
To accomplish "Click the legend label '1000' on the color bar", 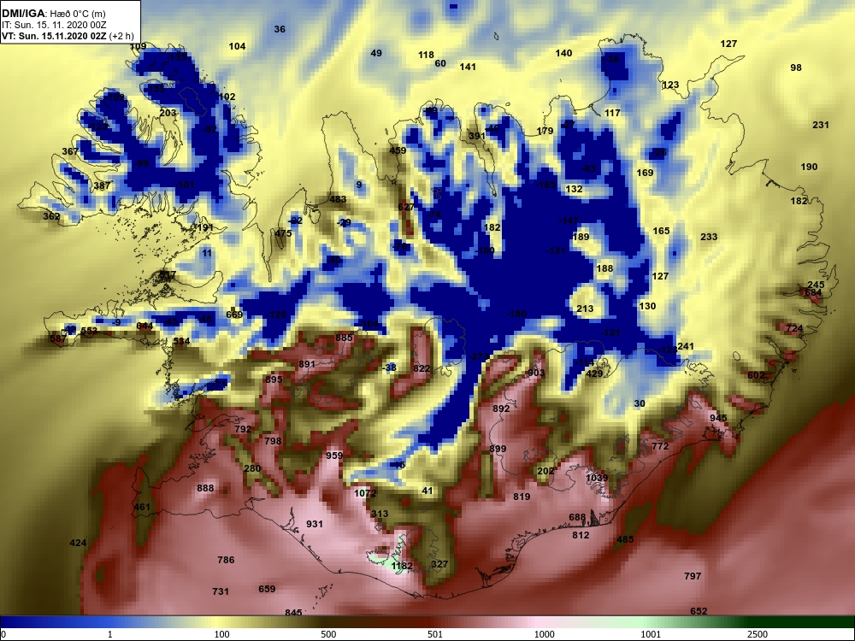I will pyautogui.click(x=544, y=634).
